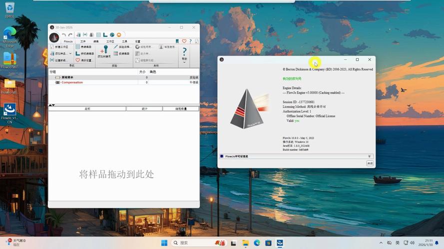Click the Edge icon in the taskbar
444x249 pixels.
coord(257,243)
